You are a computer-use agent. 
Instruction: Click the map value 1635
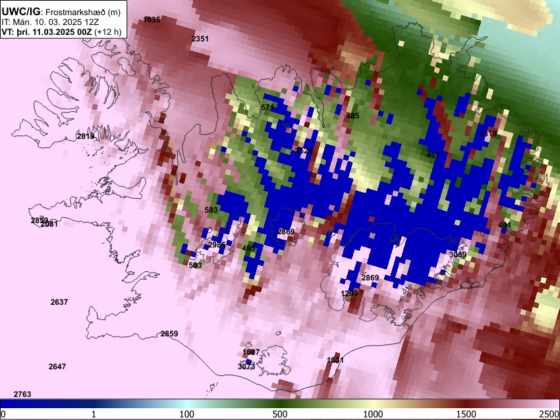pos(152,20)
